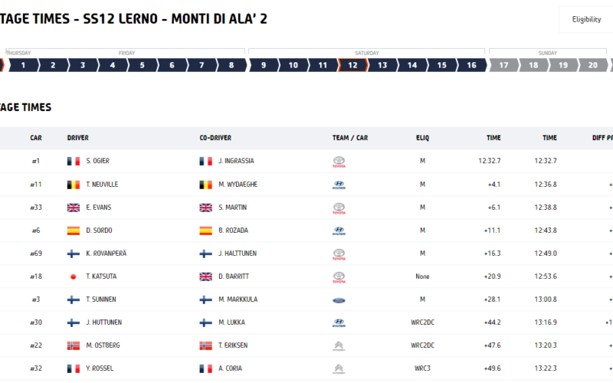613x383 pixels.
Task: Click Hyundai logo in T. Neuville row
Action: coord(339,185)
